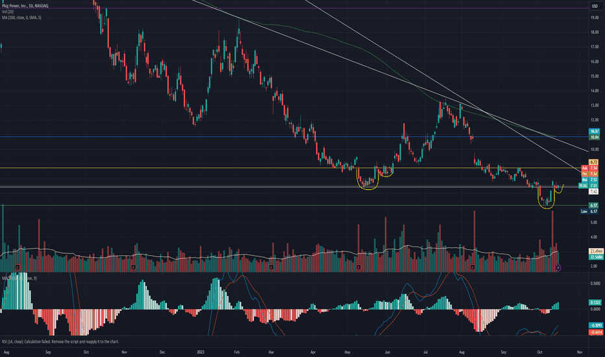Click the Low 6.17 price label
This screenshot has height=357, width=605.
589,212
